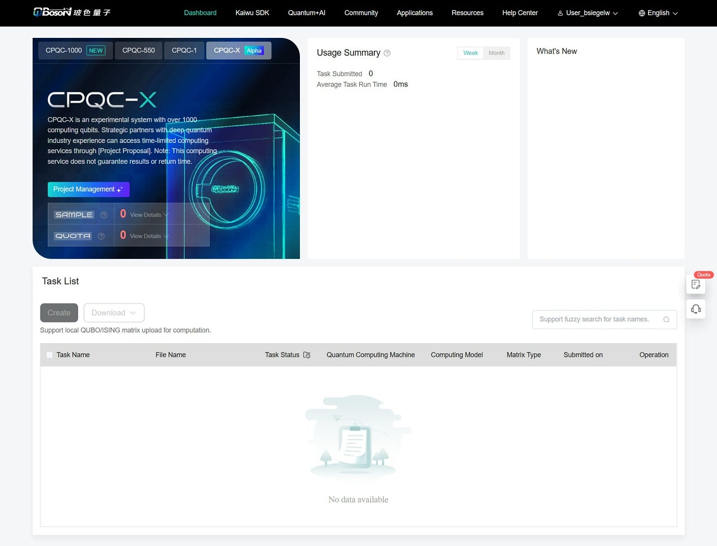Select the CPQC-1000 tab

coord(75,50)
